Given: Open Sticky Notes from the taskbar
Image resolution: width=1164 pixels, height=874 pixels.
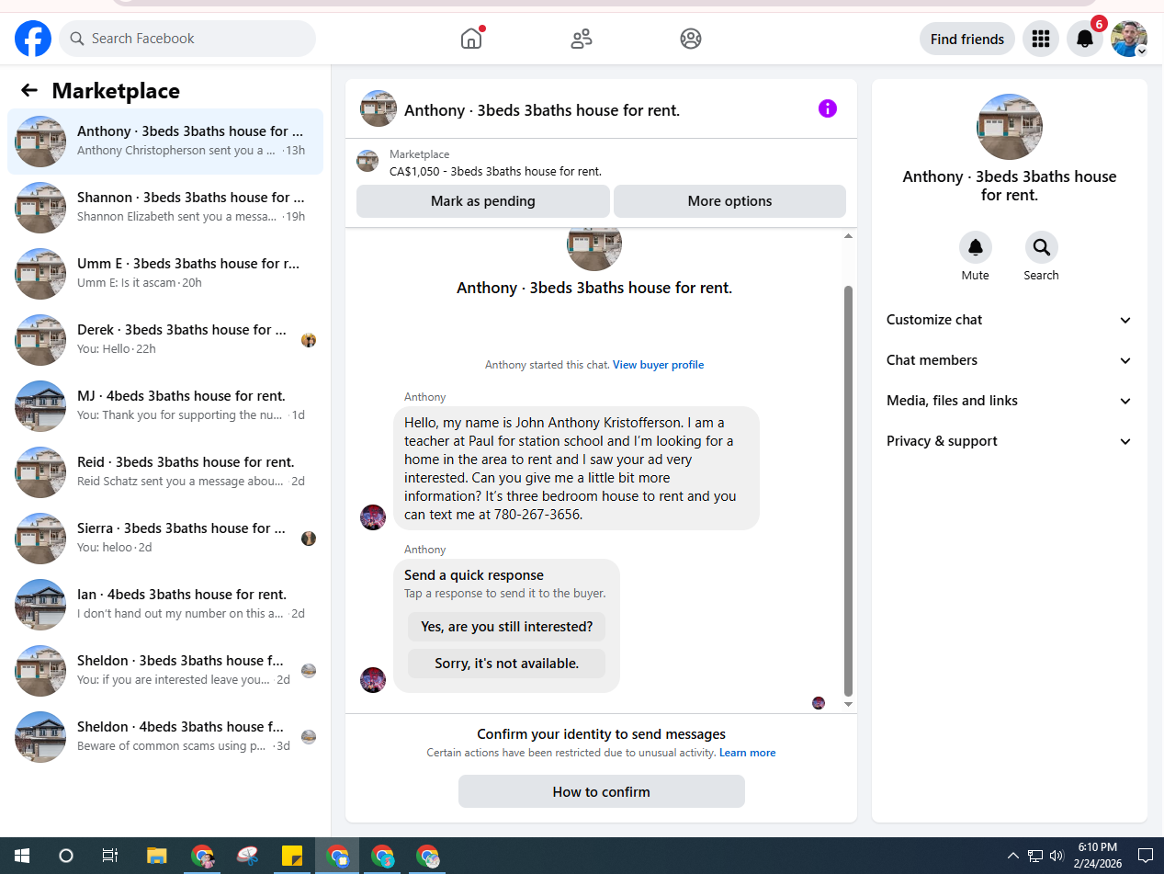Looking at the screenshot, I should [292, 856].
